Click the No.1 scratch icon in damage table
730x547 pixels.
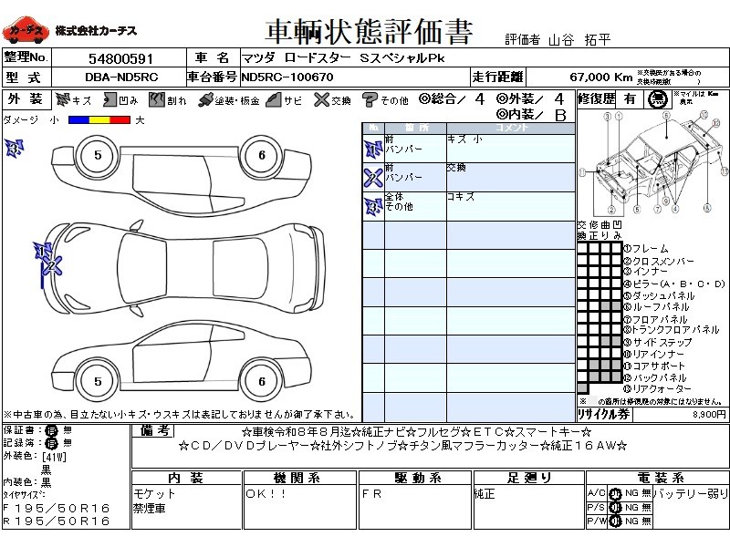(x=373, y=150)
